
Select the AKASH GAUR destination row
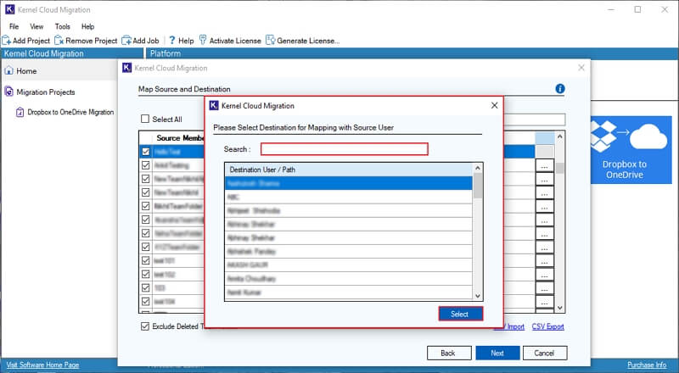[x=349, y=264]
